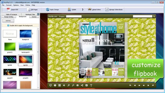This screenshot has width=165, height=93.
Task: Select the landscape04 background thumbnail
Action: [x=26, y=47]
